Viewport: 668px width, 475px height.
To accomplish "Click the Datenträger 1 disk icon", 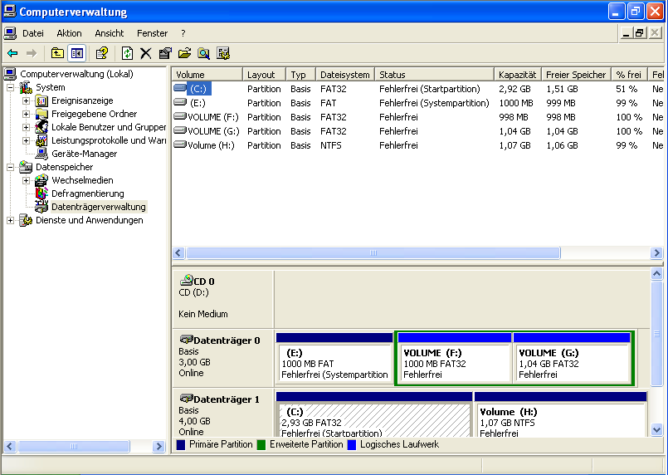I will coord(186,399).
